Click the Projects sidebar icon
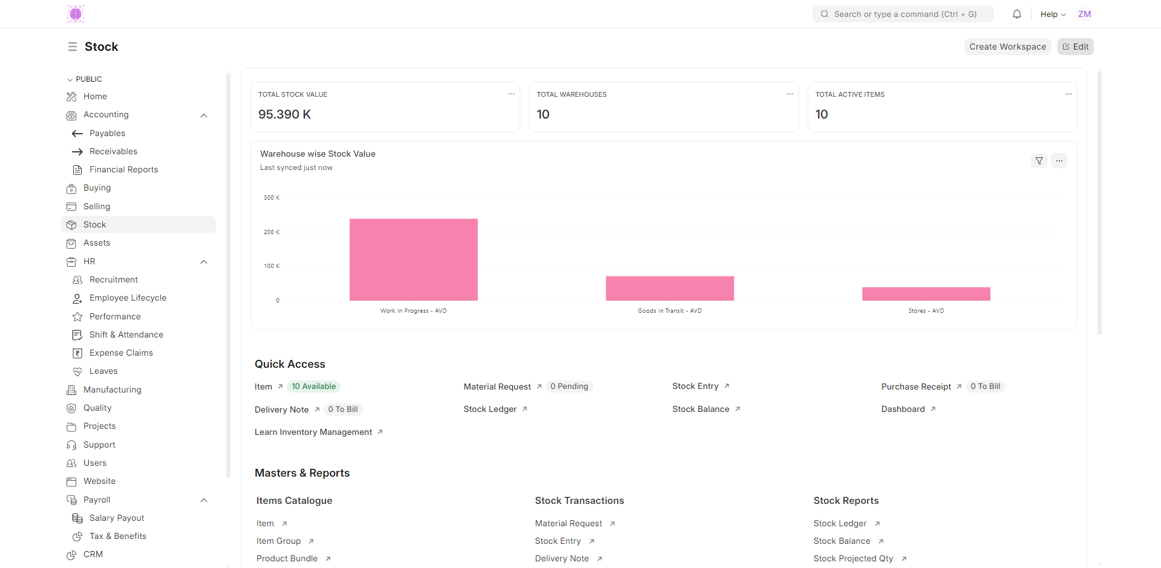Viewport: 1161px width, 568px height. click(x=71, y=426)
